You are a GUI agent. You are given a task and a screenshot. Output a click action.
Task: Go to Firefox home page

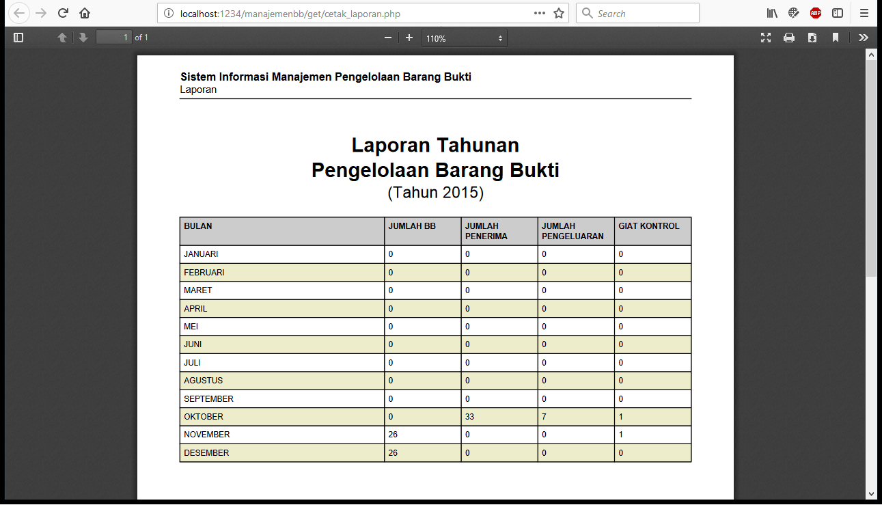pos(85,13)
